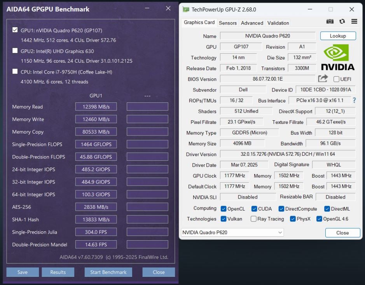
Task: Open the Advanced tab
Action: pyautogui.click(x=252, y=23)
